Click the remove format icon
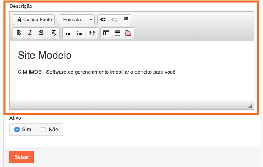Screen dimensions: 263x167 [54, 33]
